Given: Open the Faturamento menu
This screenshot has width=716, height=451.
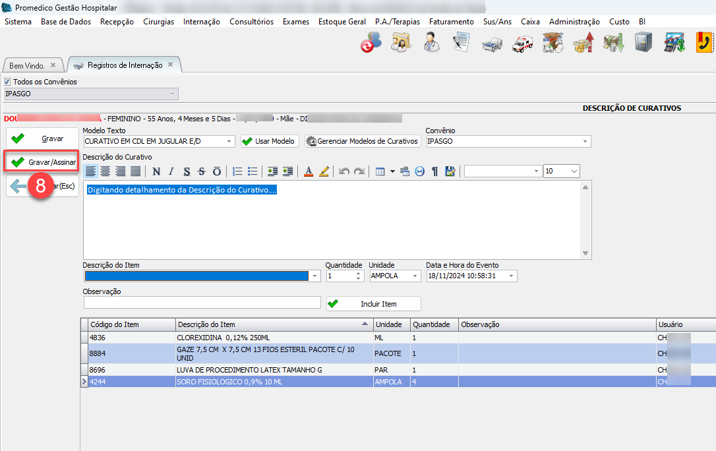Looking at the screenshot, I should coord(451,22).
